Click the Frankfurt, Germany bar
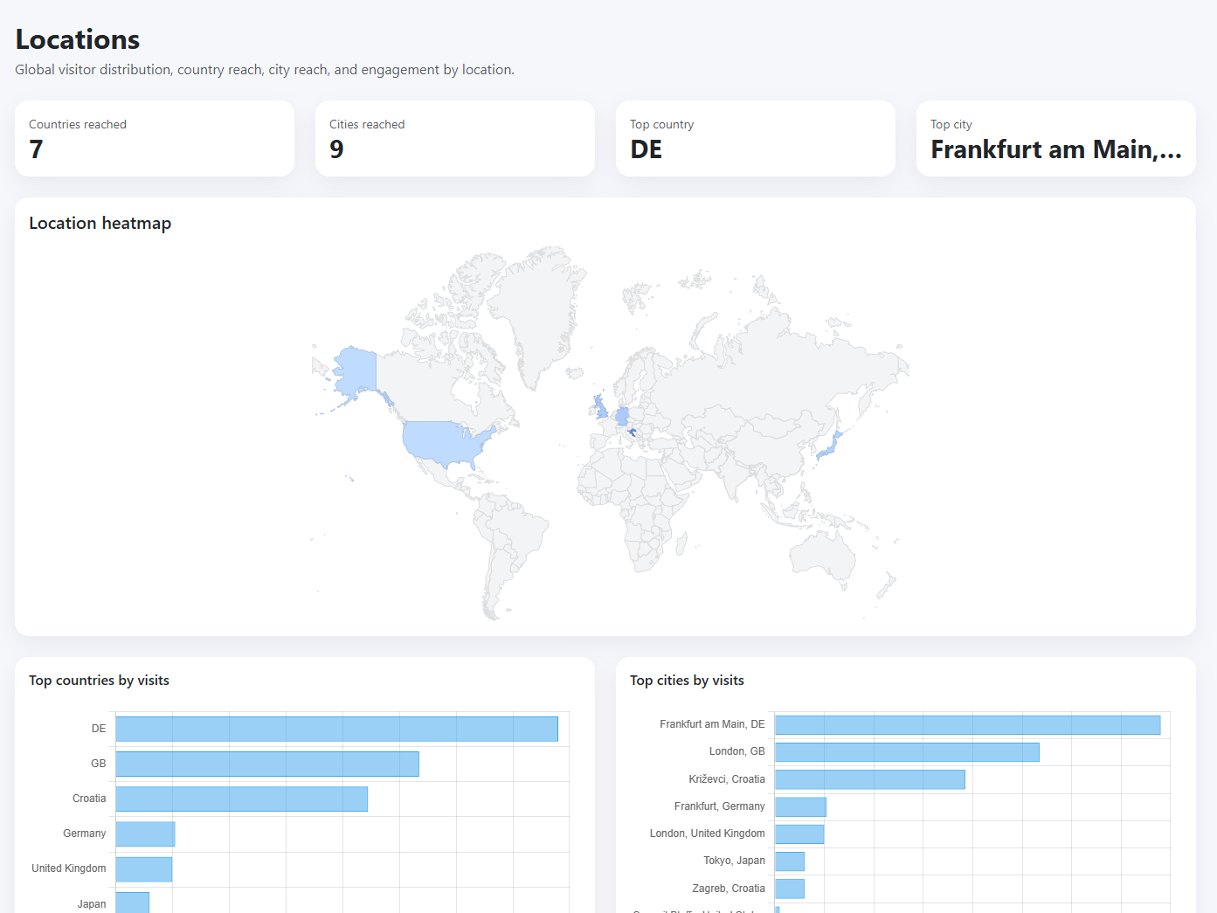 (x=800, y=806)
